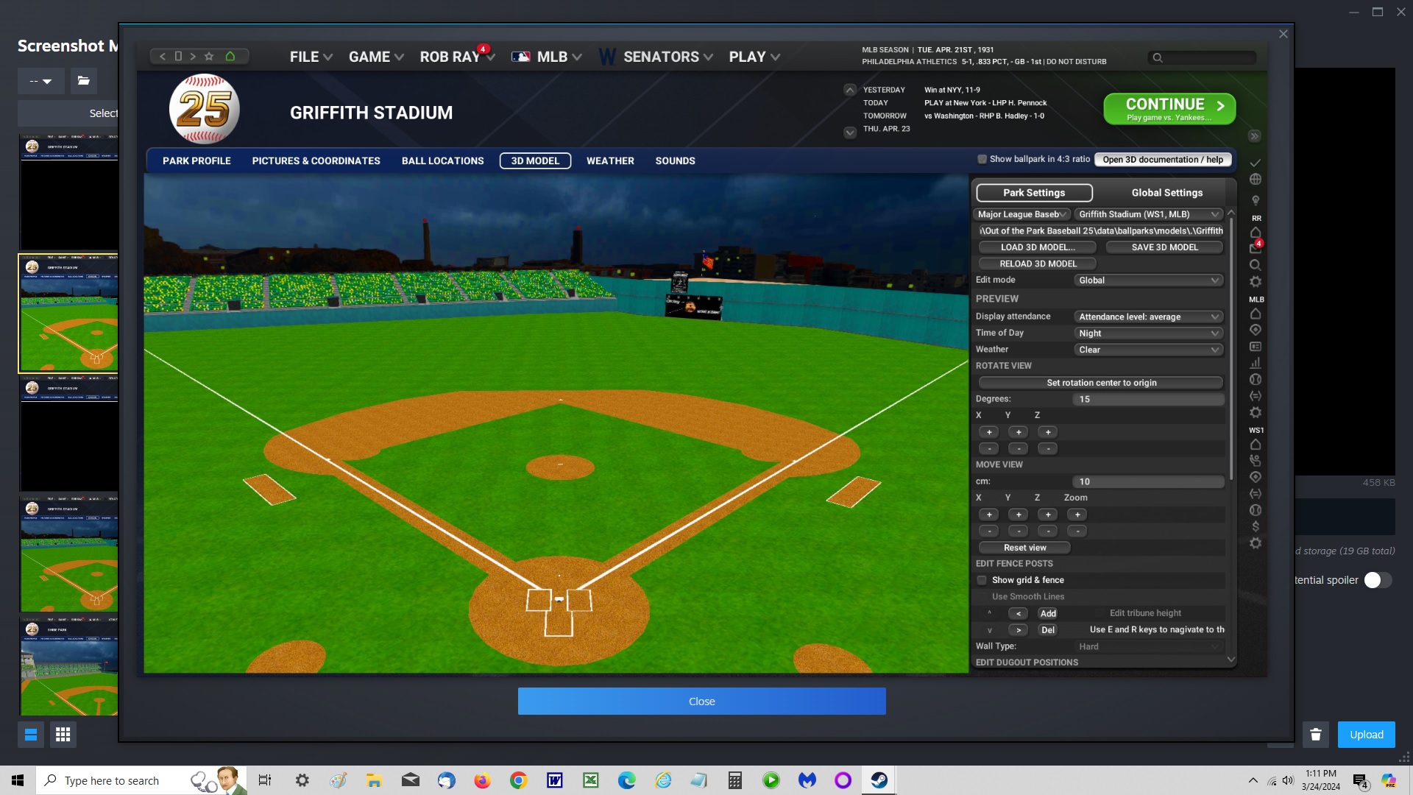Open the PLAY menu
The height and width of the screenshot is (795, 1413).
point(754,57)
